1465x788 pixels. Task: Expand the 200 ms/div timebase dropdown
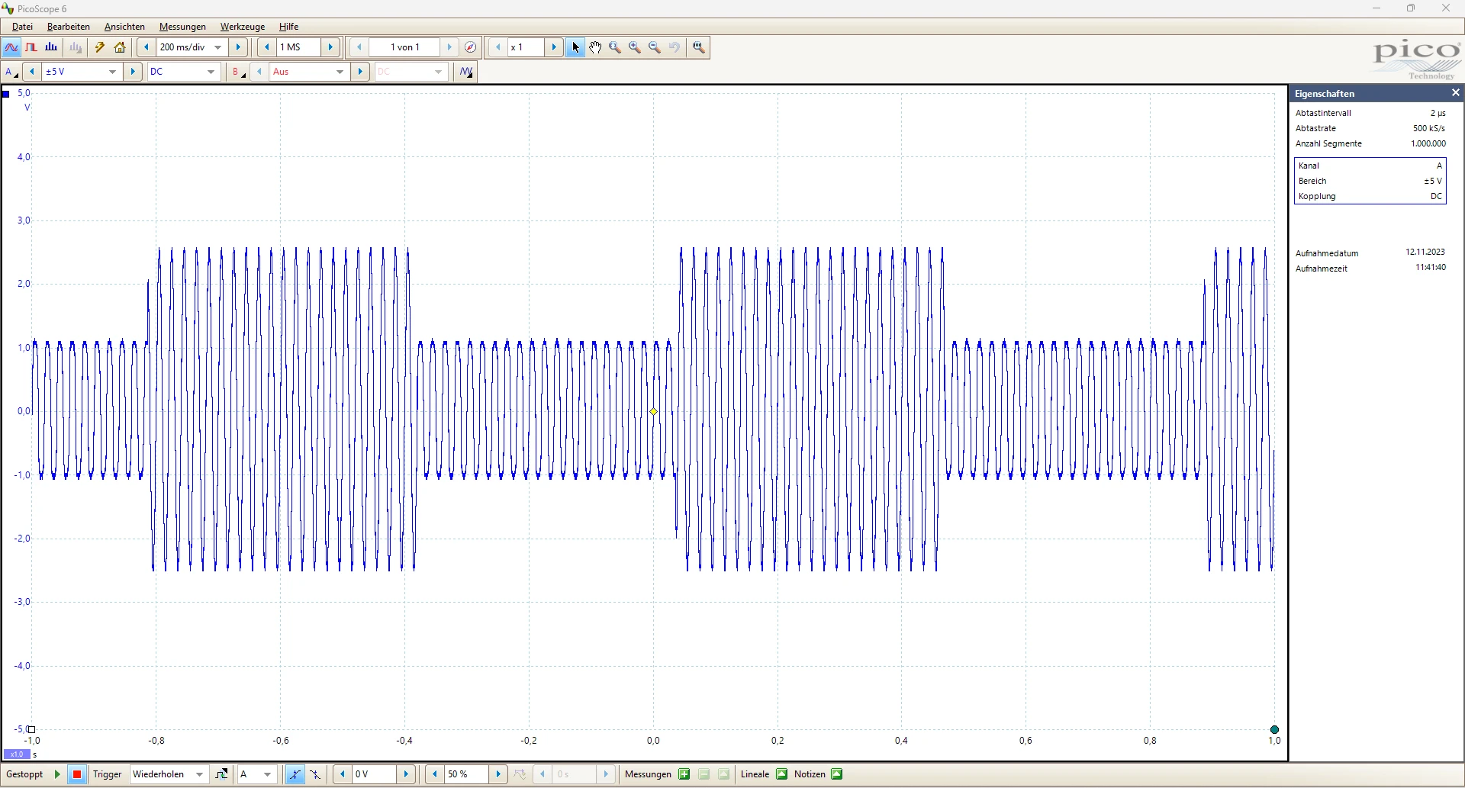218,47
